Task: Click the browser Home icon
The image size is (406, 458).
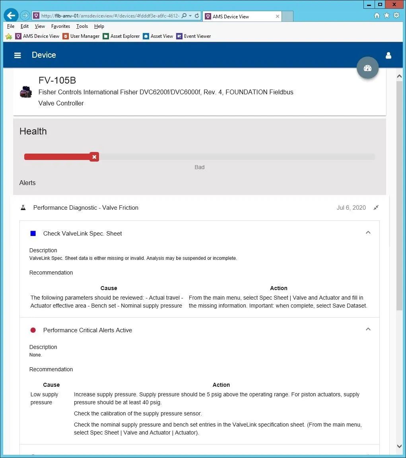Action: pos(377,16)
